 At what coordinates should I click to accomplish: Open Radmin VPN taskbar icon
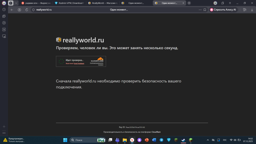tap(169, 140)
